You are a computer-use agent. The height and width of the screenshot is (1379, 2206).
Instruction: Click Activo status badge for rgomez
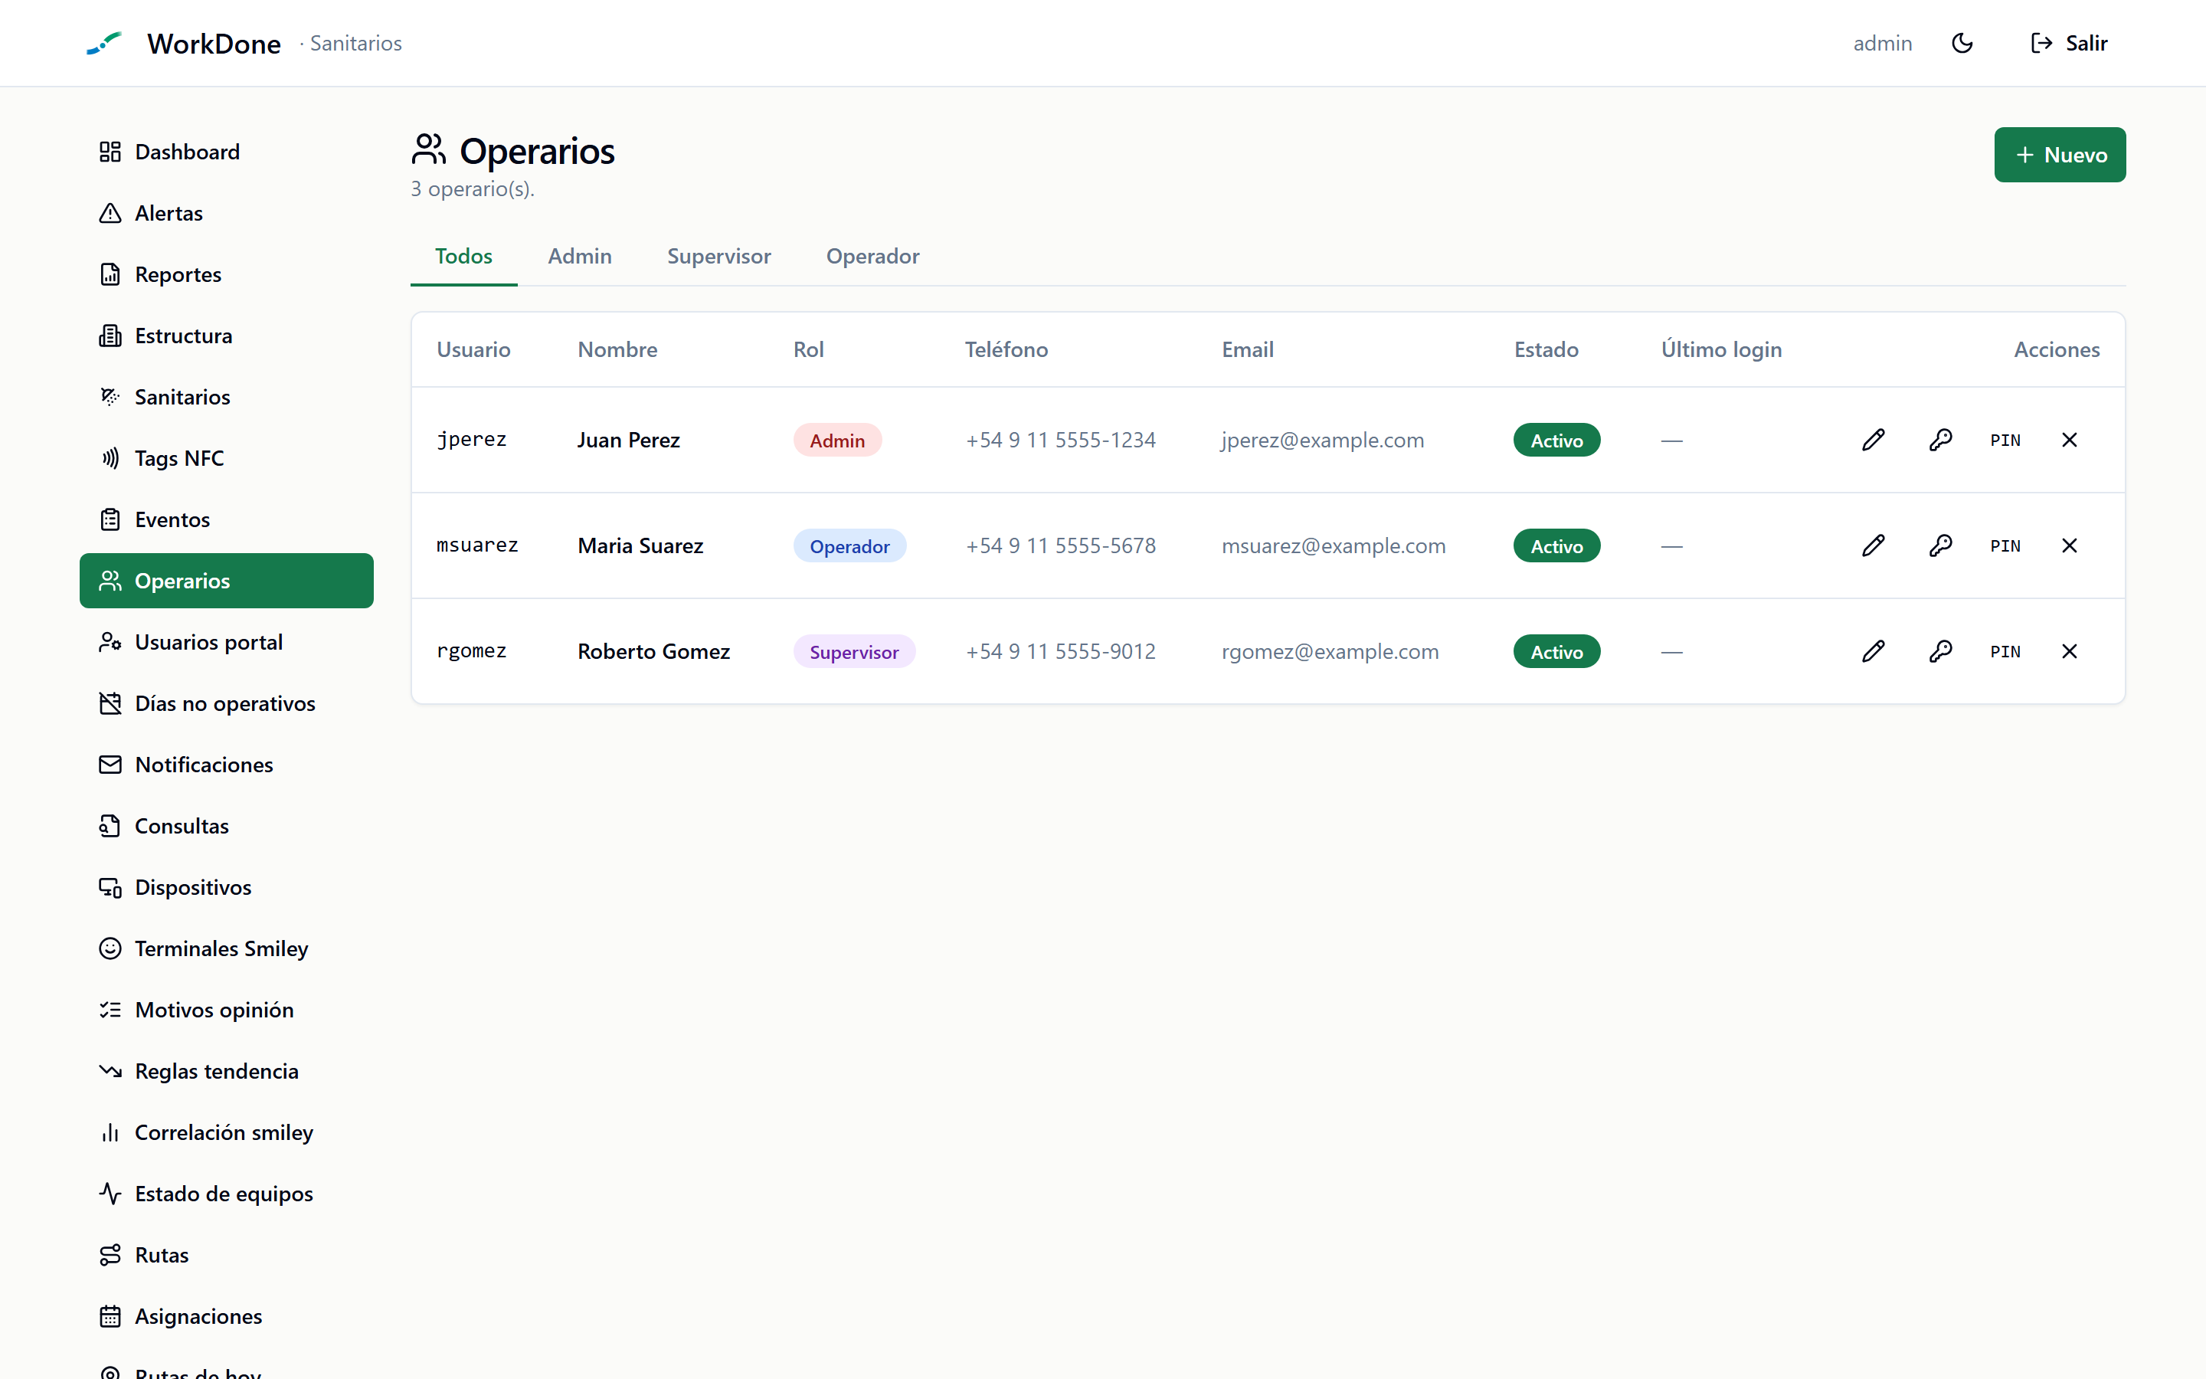(x=1556, y=652)
